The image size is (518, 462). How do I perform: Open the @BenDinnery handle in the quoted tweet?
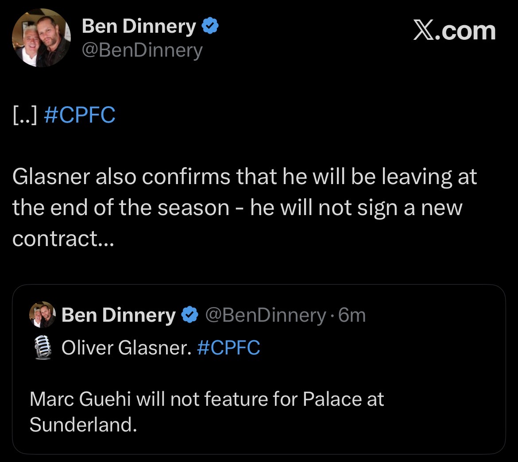point(264,315)
